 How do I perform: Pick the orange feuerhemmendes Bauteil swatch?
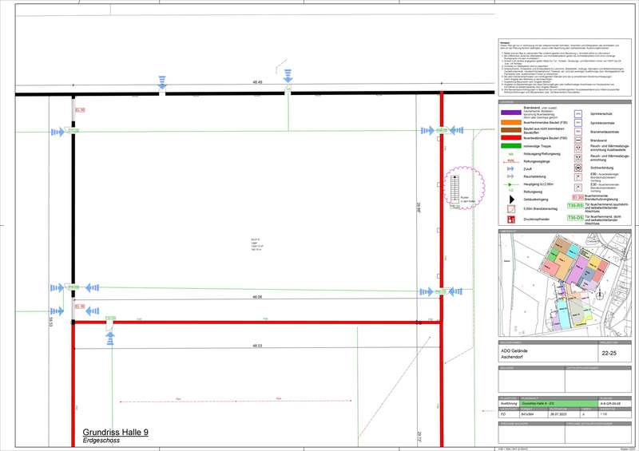point(510,121)
